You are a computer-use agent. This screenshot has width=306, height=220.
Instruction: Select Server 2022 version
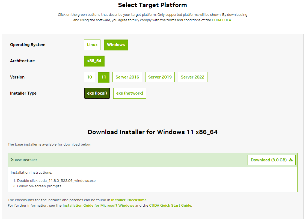pyautogui.click(x=193, y=77)
